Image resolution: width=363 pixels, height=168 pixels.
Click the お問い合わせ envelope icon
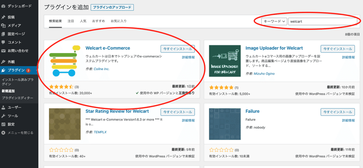pyautogui.click(x=3, y=51)
